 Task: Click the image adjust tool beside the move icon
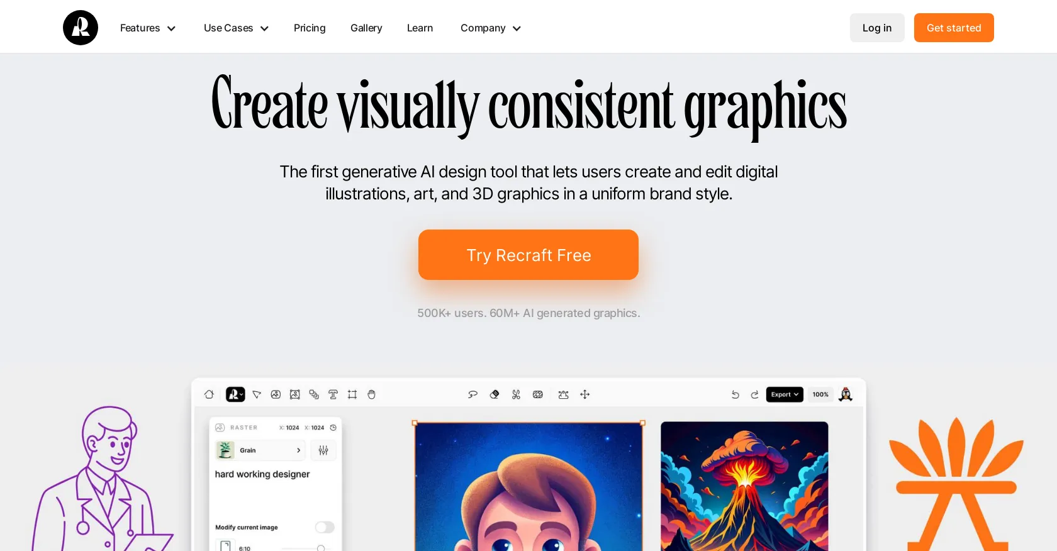563,394
